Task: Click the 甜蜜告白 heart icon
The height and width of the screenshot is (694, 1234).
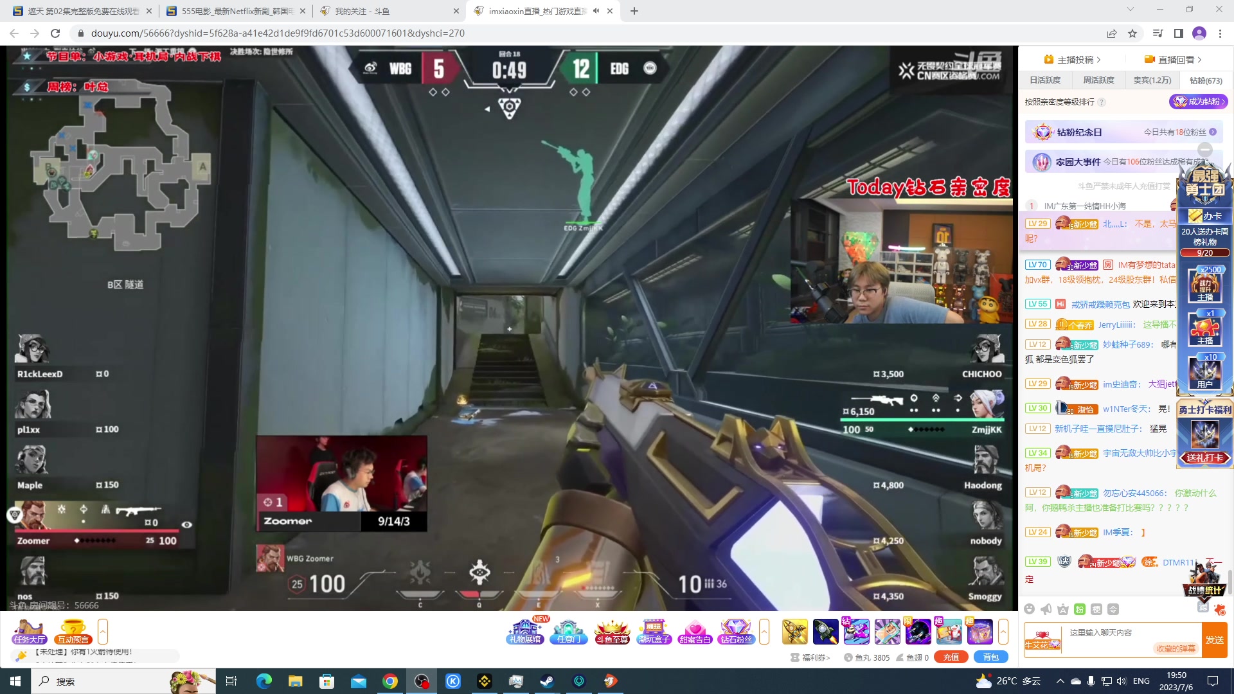Action: coord(695,632)
